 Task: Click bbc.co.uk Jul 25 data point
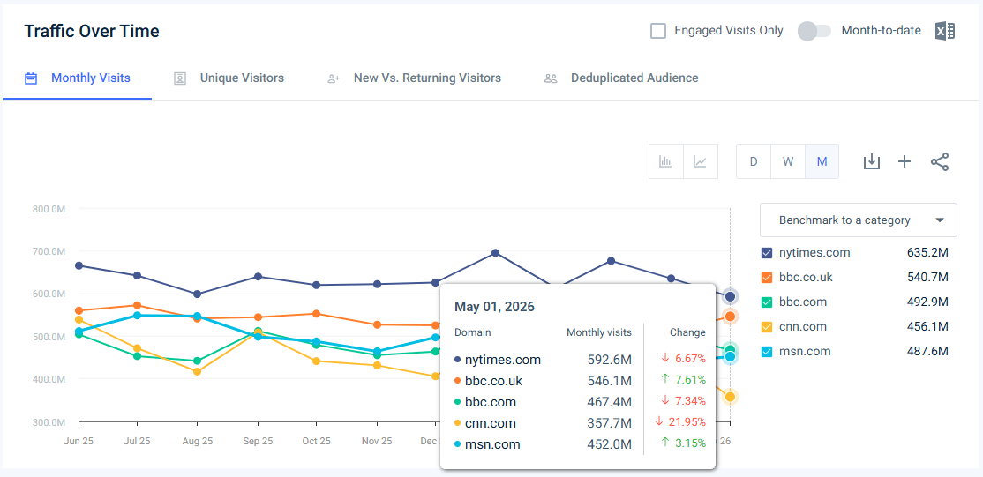pos(138,305)
